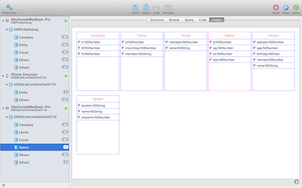The height and width of the screenshot is (188, 302).
Task: Click the Export database icon
Action: 146,8
